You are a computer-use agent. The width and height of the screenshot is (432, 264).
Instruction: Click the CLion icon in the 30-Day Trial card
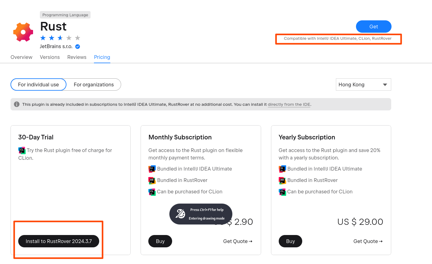(22, 151)
